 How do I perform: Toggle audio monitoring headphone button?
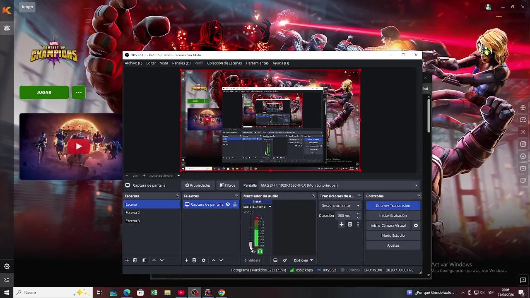[260, 251]
